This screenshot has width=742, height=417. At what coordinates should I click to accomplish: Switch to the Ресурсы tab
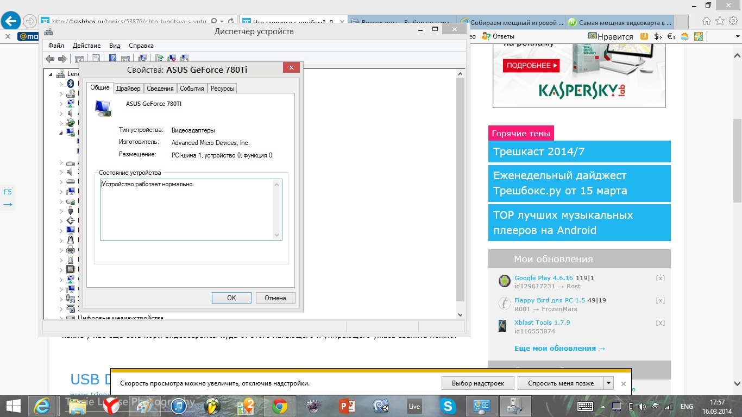(x=222, y=89)
